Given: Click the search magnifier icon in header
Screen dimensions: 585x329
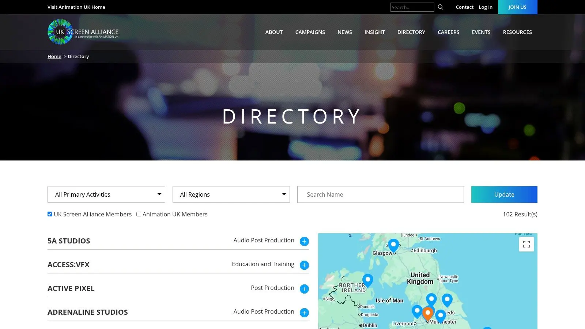Looking at the screenshot, I should pyautogui.click(x=440, y=7).
